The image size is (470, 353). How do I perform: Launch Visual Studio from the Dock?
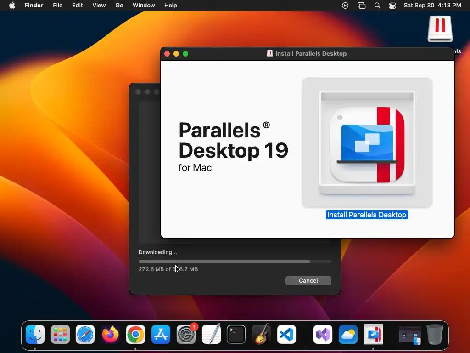[323, 335]
